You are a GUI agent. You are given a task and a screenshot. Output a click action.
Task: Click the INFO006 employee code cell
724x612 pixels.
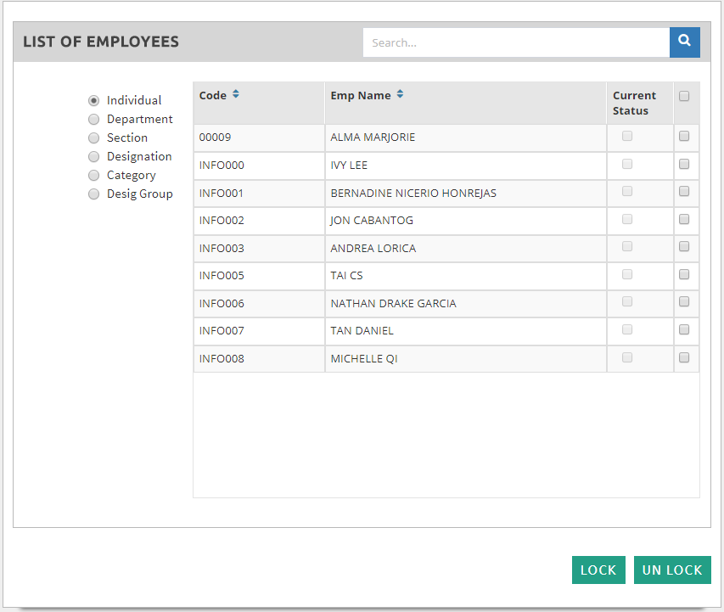[x=222, y=303]
